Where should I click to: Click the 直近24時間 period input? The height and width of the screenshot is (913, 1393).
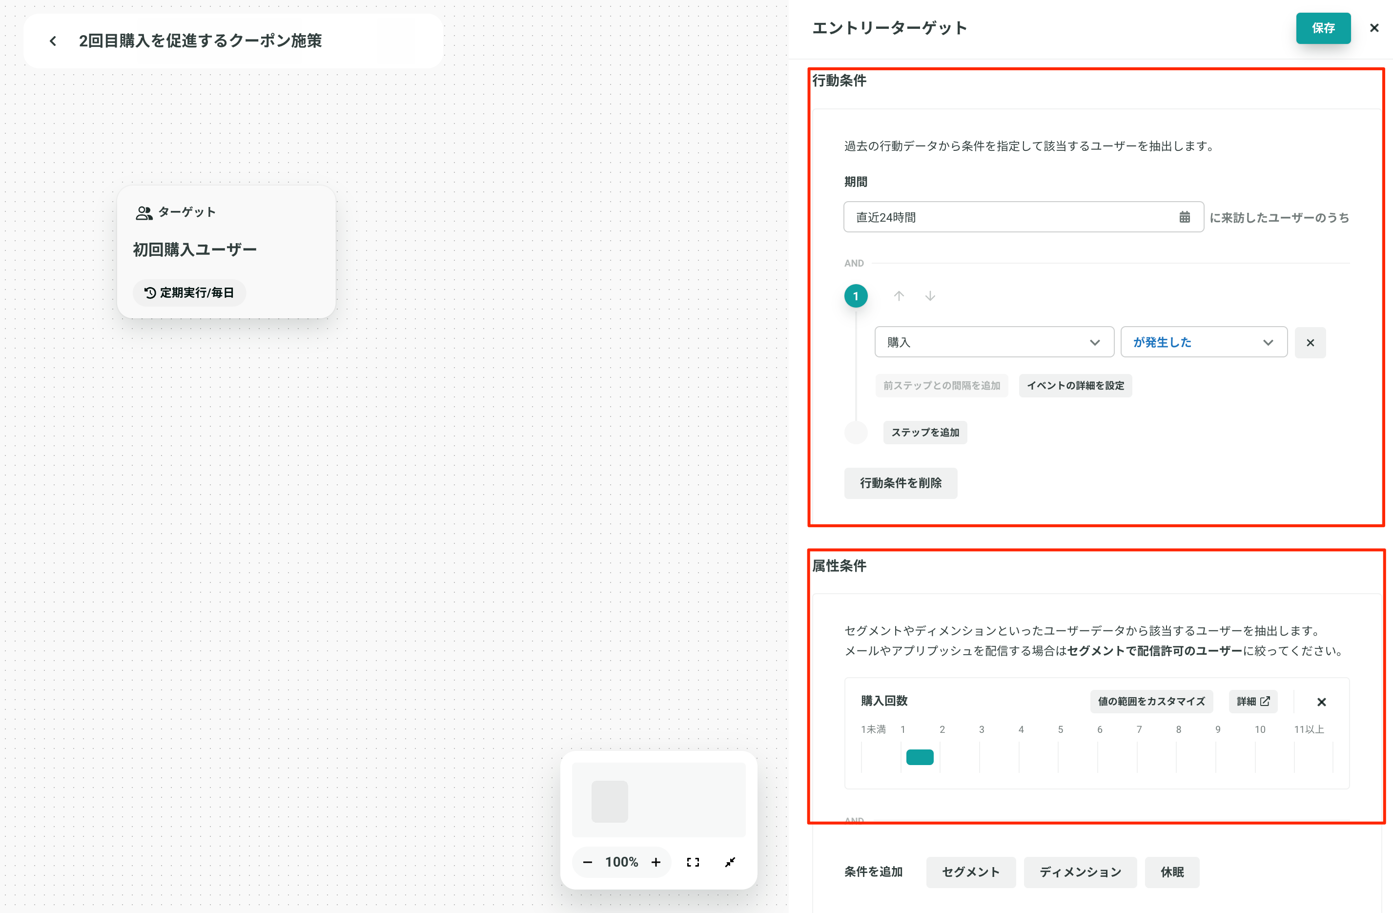[1023, 217]
